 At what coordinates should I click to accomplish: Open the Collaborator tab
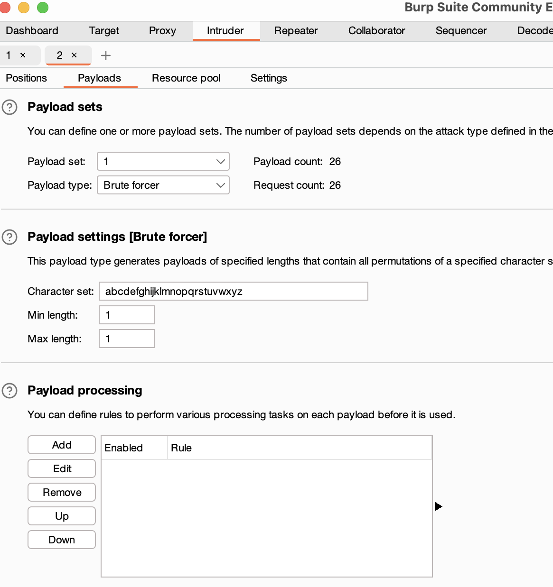pos(377,31)
